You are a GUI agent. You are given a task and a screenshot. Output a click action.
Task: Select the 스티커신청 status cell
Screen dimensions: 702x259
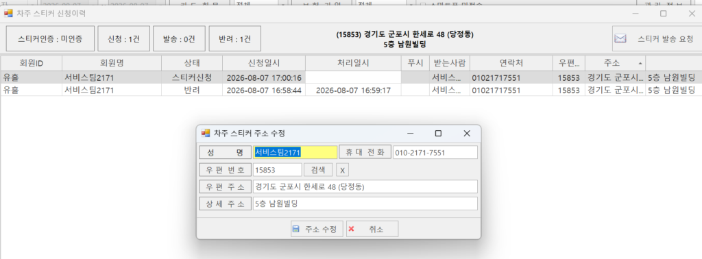tap(192, 77)
